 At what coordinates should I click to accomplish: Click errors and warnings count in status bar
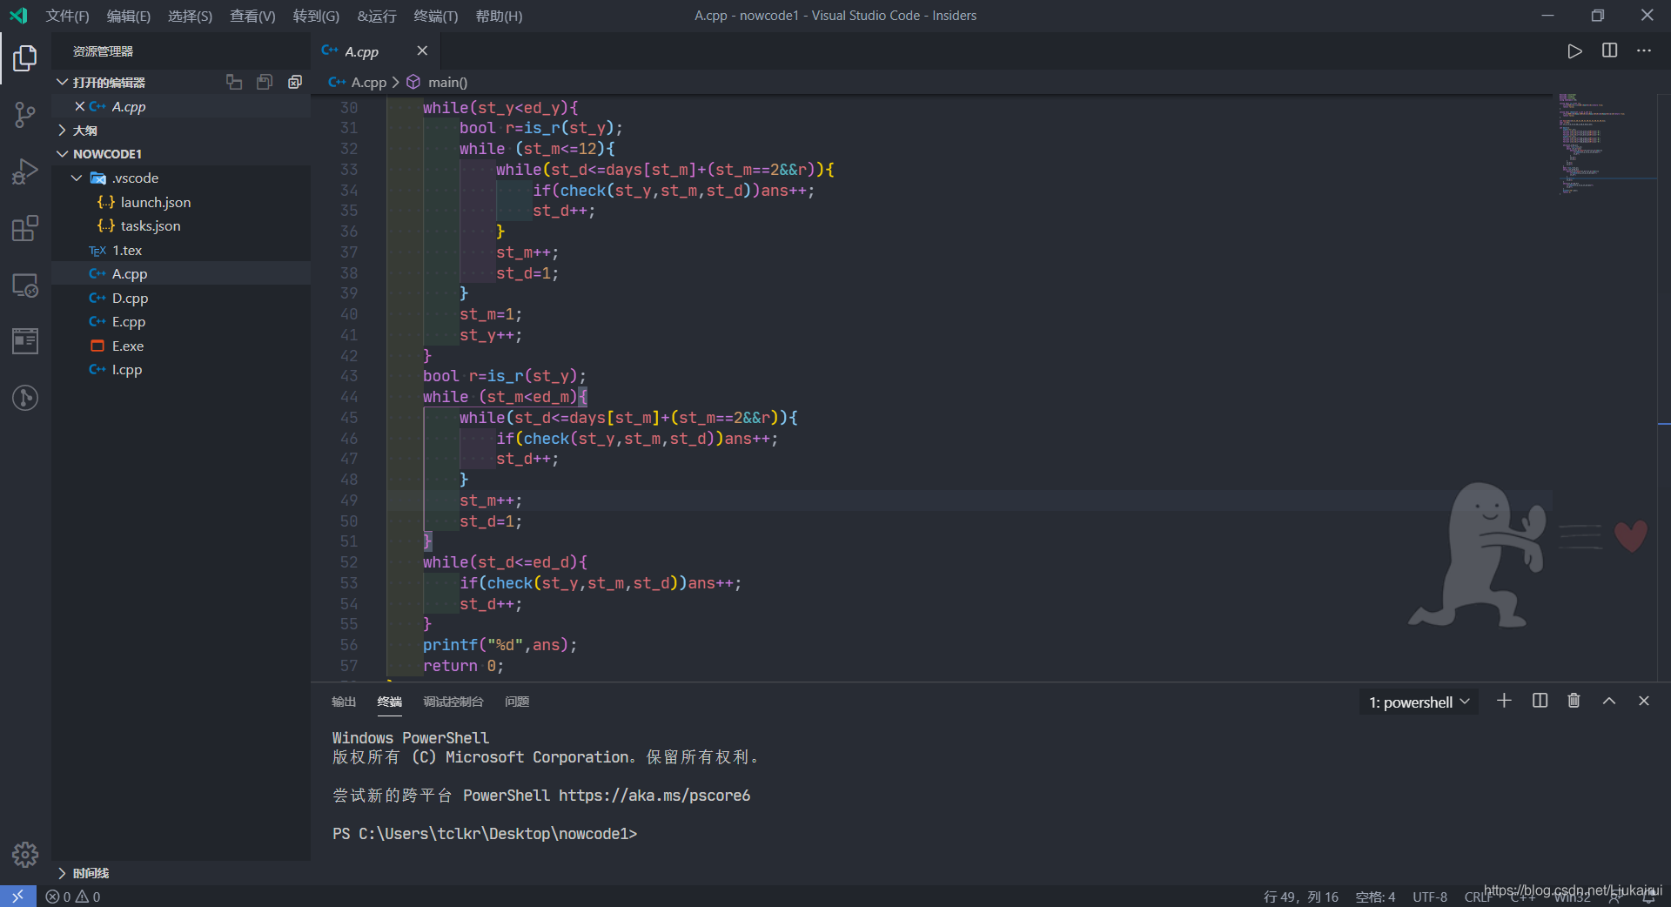[x=73, y=897]
